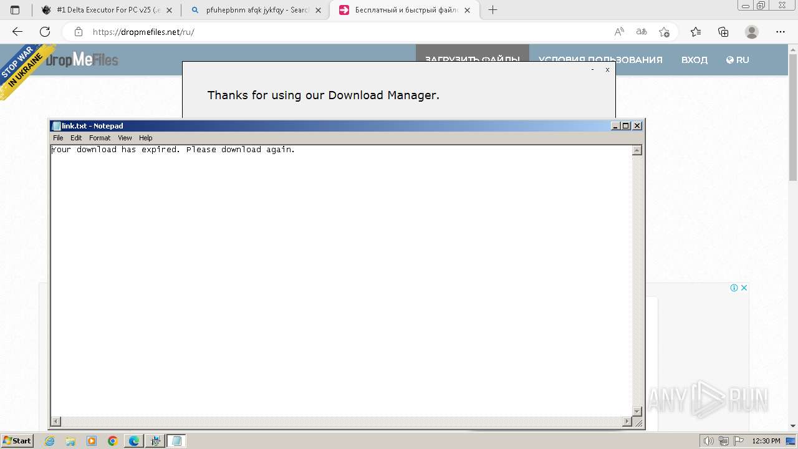Open the RU language selector
Screen dimensions: 798x449
coord(738,60)
